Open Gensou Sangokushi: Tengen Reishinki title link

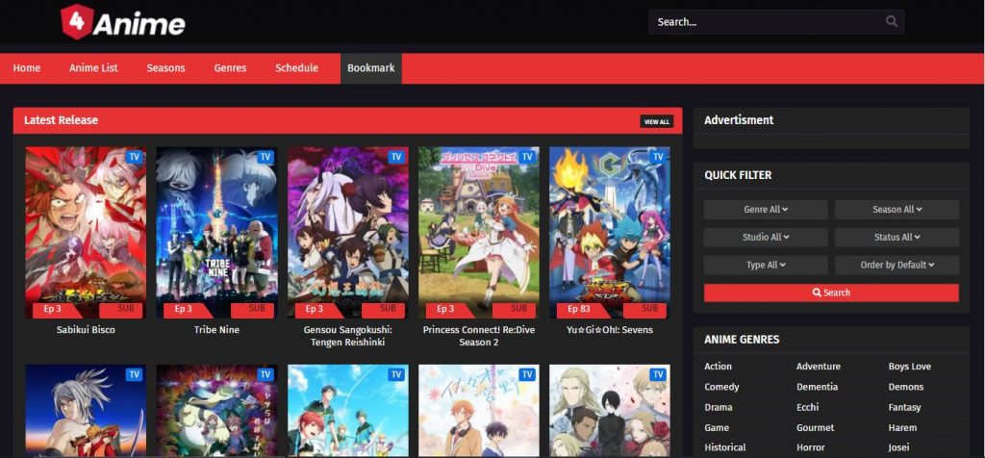tap(348, 336)
